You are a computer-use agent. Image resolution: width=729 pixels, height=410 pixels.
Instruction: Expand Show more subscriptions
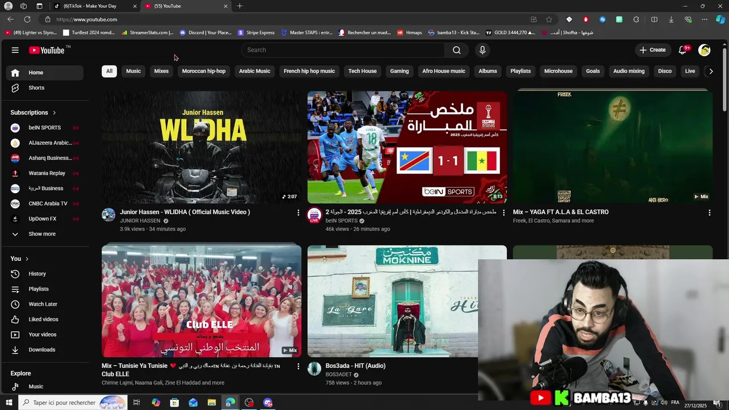point(45,234)
